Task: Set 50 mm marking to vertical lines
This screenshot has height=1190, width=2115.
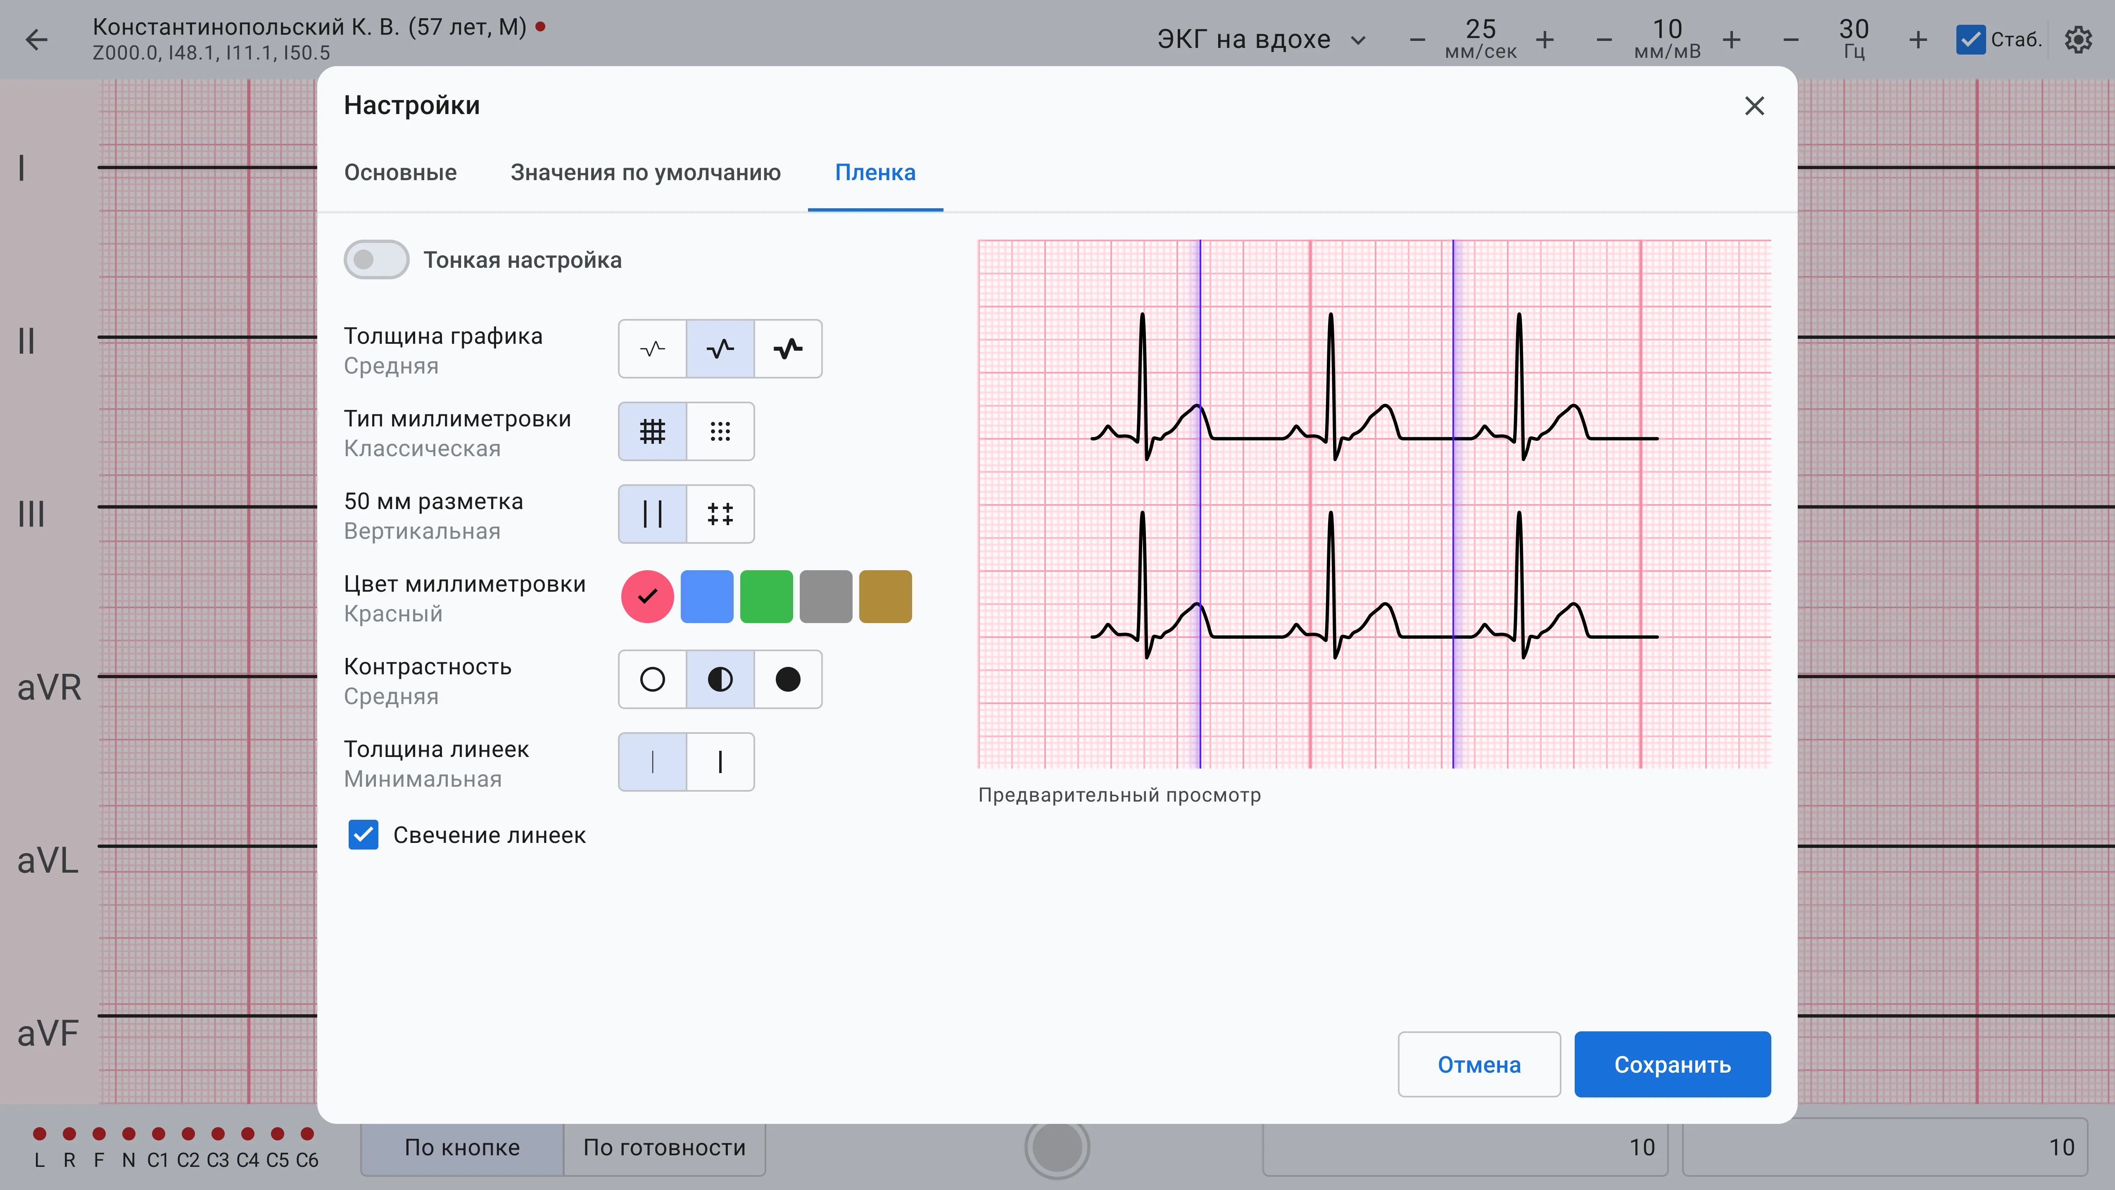Action: click(653, 514)
